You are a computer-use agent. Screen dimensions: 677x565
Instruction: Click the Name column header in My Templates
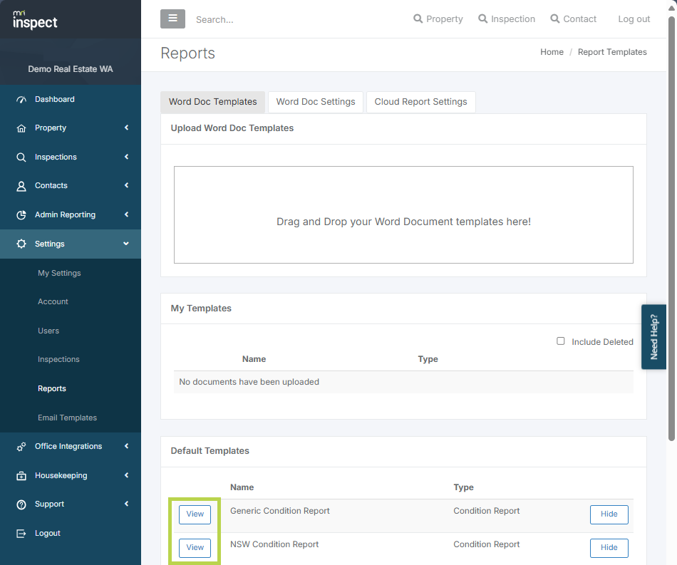[x=254, y=358]
